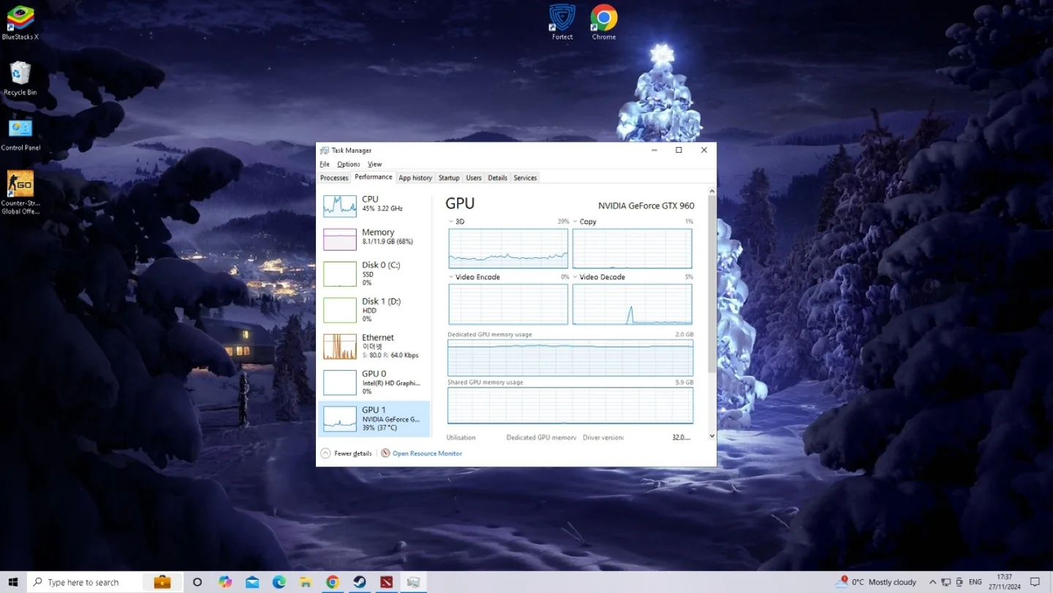Launch Counter-Strike Global Offensive desktop shortcut
The image size is (1053, 593).
click(x=20, y=192)
